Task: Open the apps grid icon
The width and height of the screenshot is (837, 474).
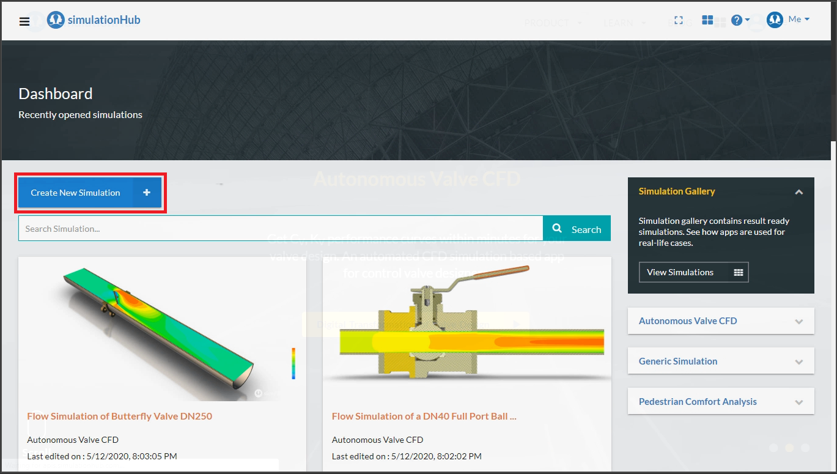Action: click(707, 20)
